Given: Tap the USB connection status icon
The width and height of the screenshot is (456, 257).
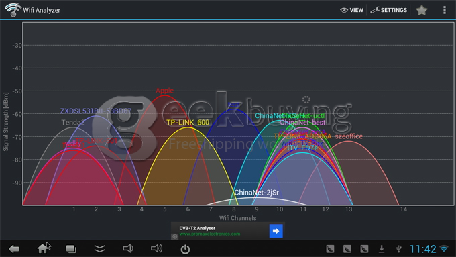Looking at the screenshot, I should (x=399, y=249).
